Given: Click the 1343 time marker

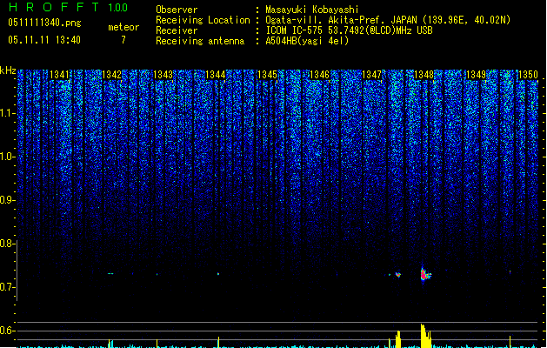Looking at the screenshot, I should [x=163, y=75].
